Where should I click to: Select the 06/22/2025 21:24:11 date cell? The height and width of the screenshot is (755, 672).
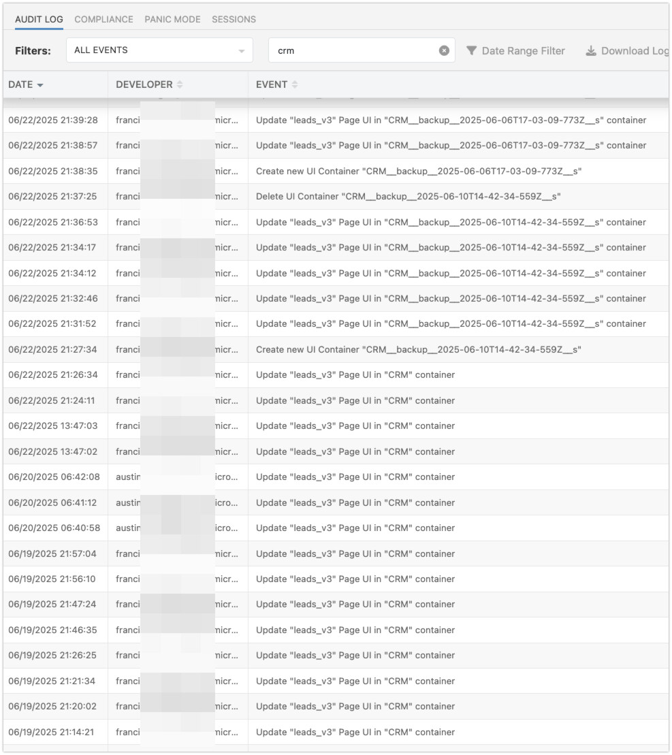(x=52, y=400)
